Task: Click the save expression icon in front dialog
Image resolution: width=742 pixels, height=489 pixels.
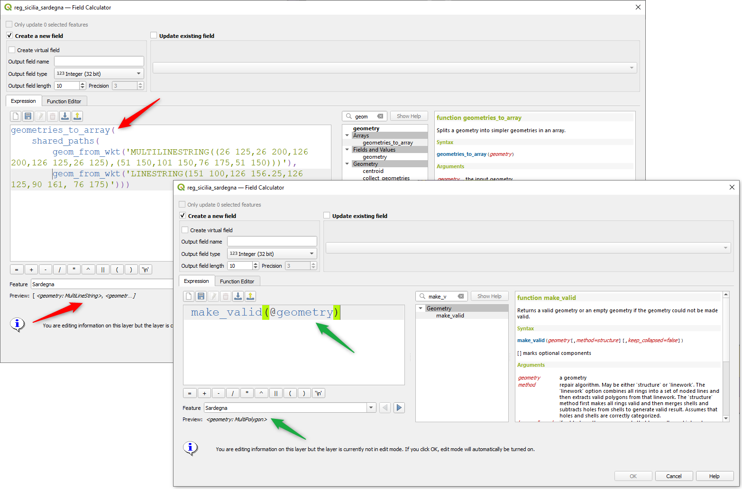Action: tap(201, 296)
